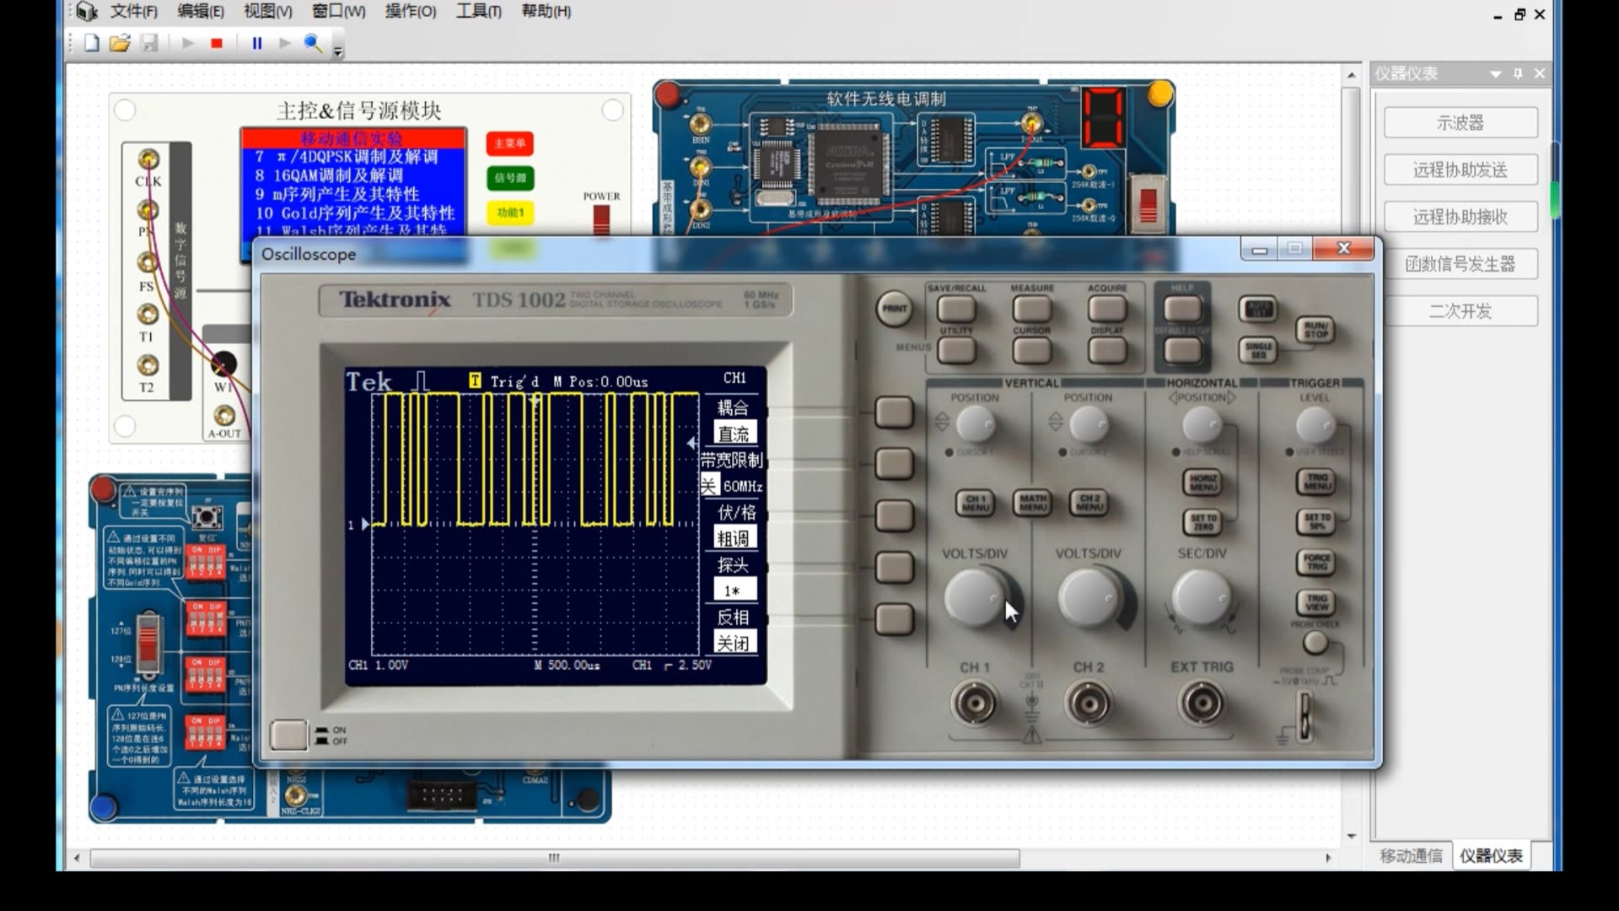Click the 函数信号发生器 button

1460,264
